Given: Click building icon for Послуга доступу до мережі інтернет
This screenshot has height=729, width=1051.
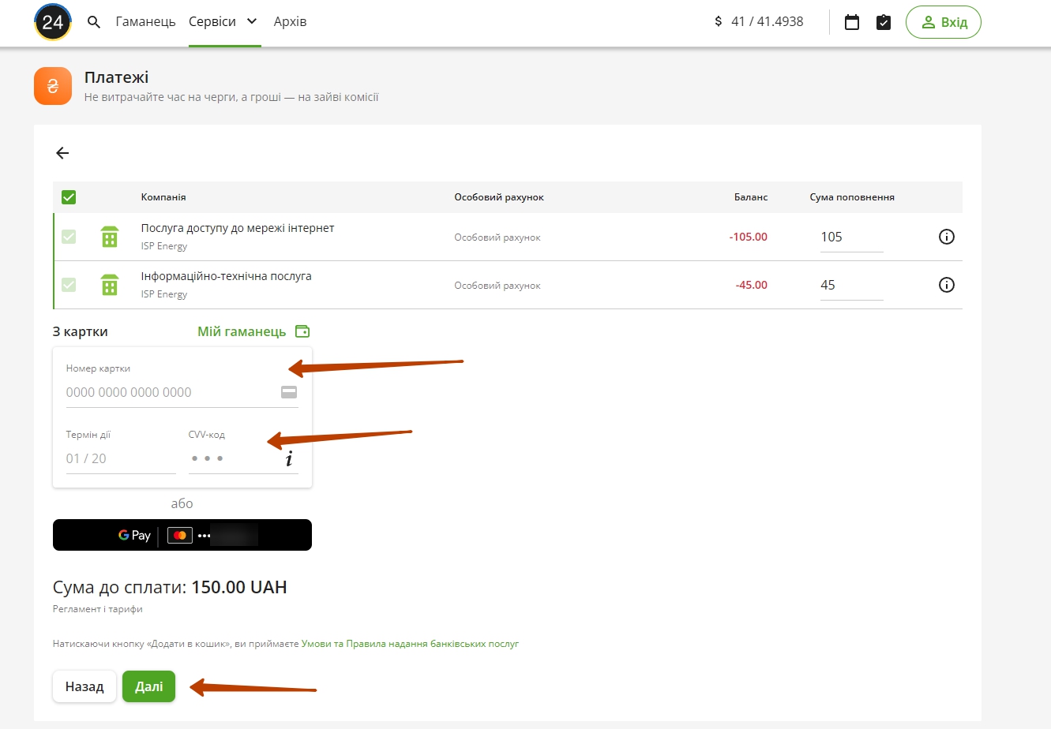Looking at the screenshot, I should (110, 237).
